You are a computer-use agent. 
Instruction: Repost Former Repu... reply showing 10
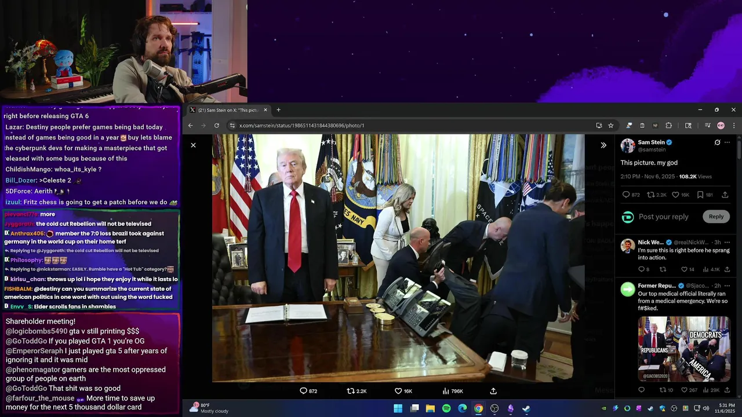pos(666,390)
